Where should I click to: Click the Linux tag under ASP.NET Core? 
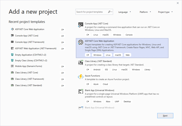pyautogui.click(x=108, y=55)
